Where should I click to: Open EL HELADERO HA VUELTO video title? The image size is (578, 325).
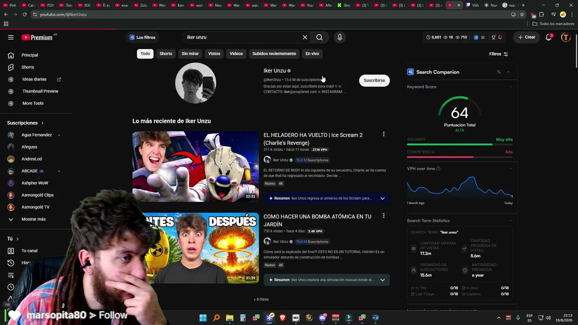(x=313, y=139)
